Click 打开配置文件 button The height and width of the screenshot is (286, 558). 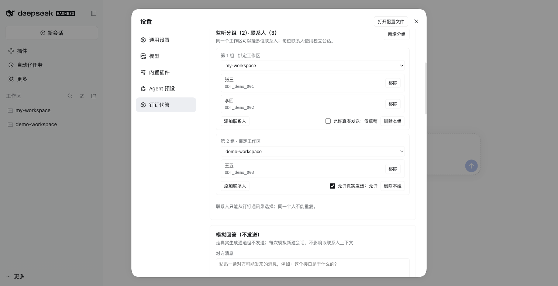coord(391,21)
